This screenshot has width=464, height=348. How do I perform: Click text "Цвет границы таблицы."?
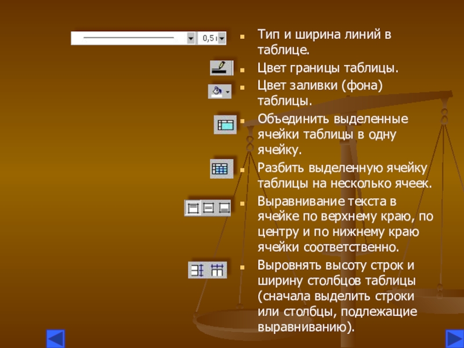328,68
